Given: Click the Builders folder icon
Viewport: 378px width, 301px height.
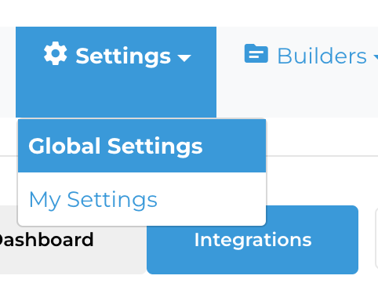Looking at the screenshot, I should point(256,53).
